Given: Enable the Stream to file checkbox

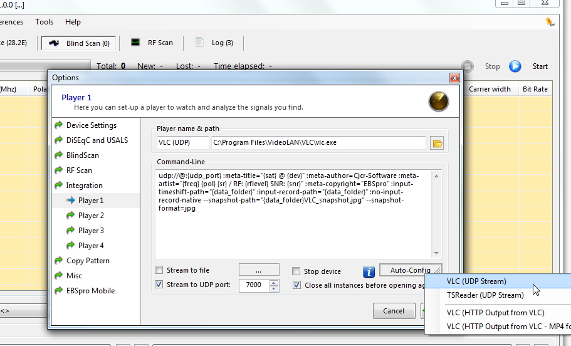Looking at the screenshot, I should pos(159,270).
